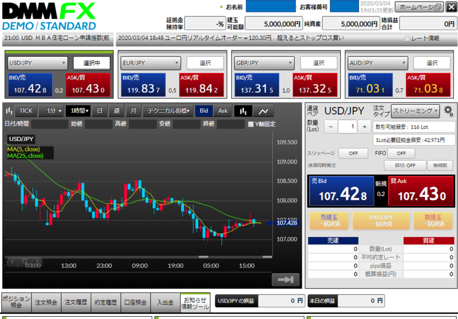Switch chart to candlestick display icon
Image resolution: width=458 pixels, height=319 pixels.
point(243,111)
